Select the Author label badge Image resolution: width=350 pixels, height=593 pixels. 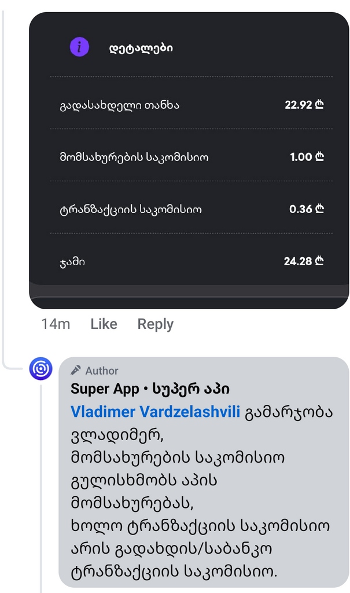98,371
